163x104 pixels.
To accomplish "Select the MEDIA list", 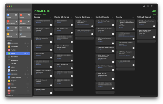I will pyautogui.click(x=18, y=67).
